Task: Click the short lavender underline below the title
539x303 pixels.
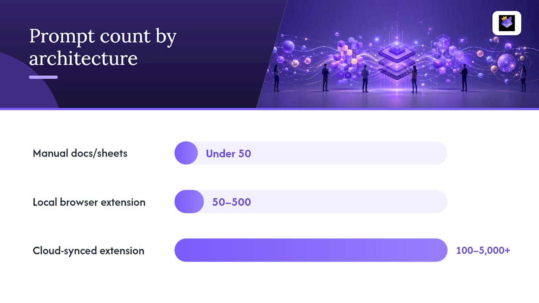Action: tap(43, 77)
